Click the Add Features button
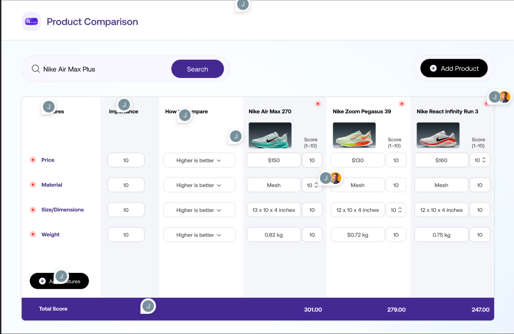Viewport: 514px width, 334px height. [x=59, y=281]
